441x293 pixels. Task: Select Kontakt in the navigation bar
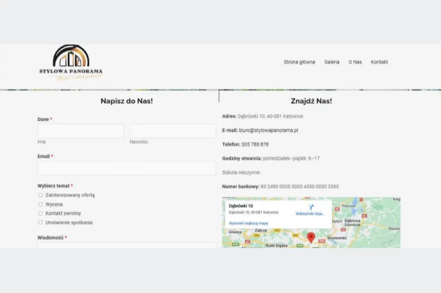(x=379, y=62)
